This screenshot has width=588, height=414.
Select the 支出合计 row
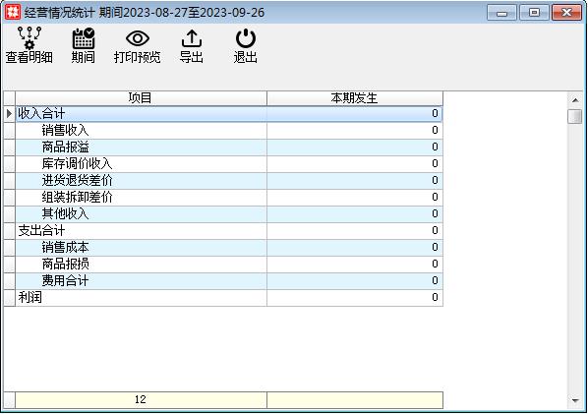tap(223, 231)
